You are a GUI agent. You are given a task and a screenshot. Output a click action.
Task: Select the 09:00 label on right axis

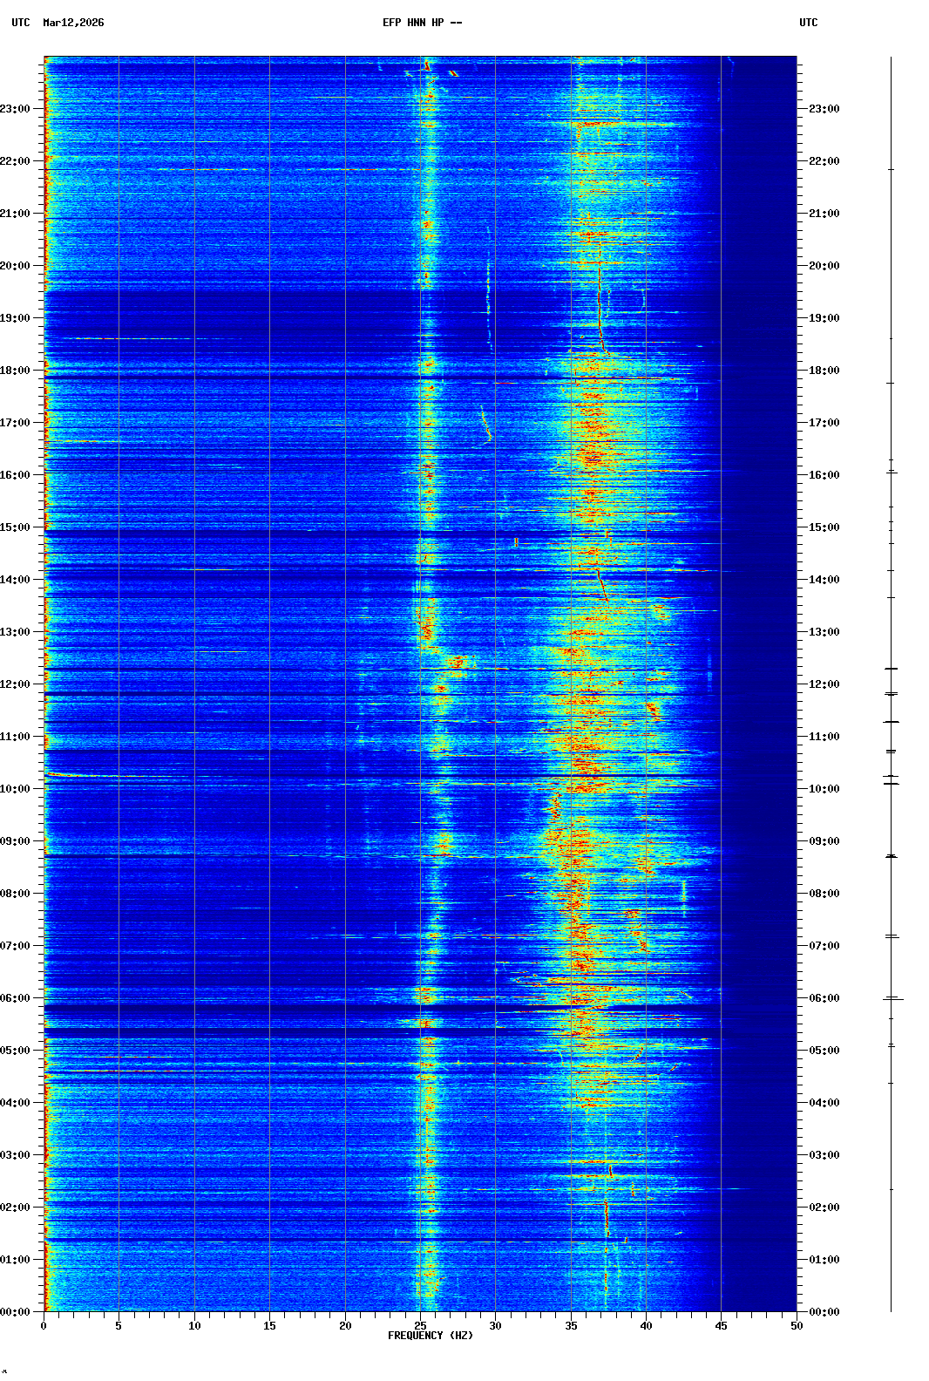click(824, 841)
